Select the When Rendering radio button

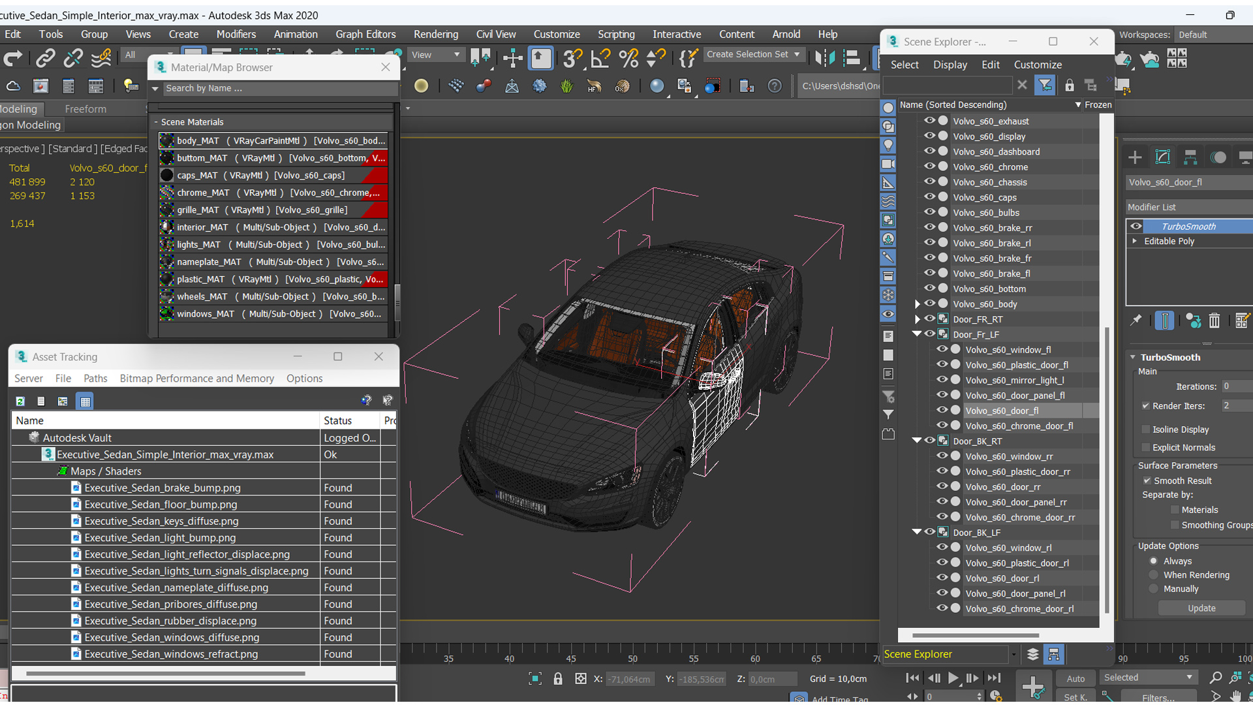click(1154, 575)
